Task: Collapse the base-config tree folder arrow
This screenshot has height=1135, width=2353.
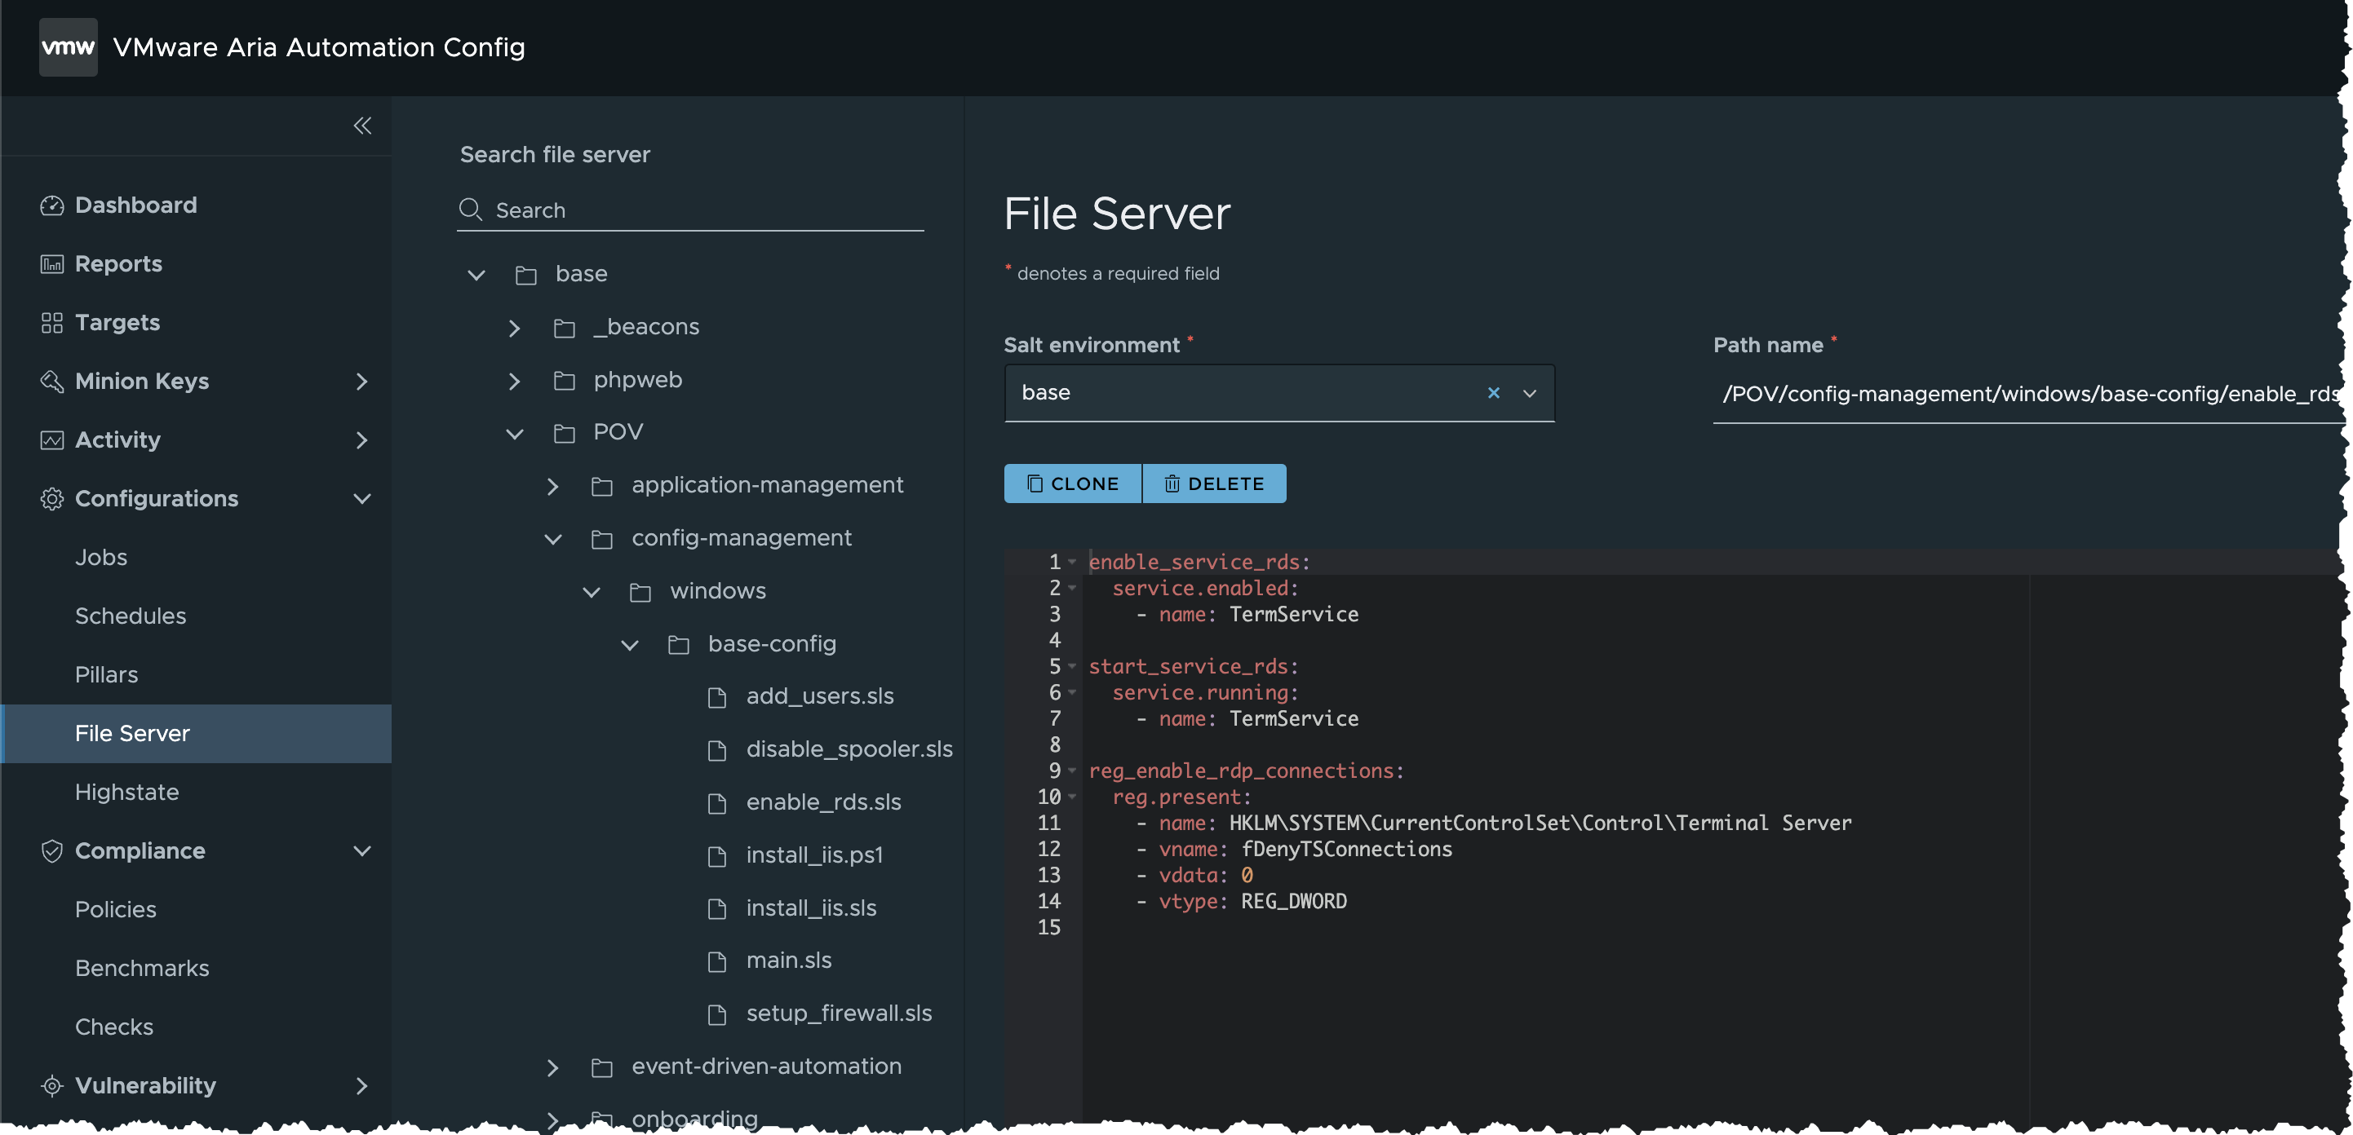Action: pos(630,645)
